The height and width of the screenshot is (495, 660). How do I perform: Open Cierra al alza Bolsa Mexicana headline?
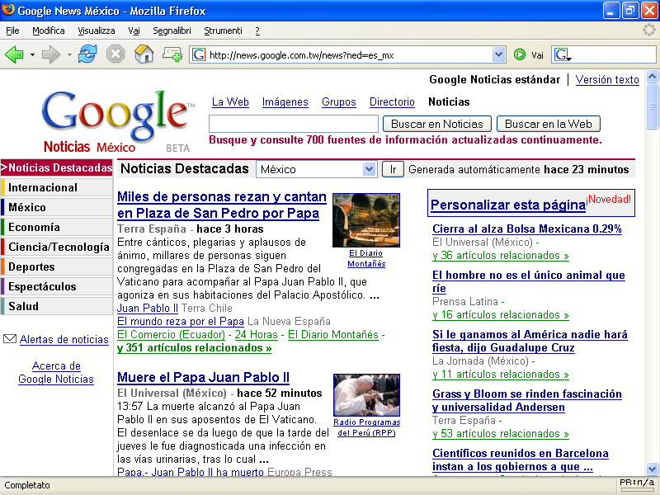tap(527, 229)
